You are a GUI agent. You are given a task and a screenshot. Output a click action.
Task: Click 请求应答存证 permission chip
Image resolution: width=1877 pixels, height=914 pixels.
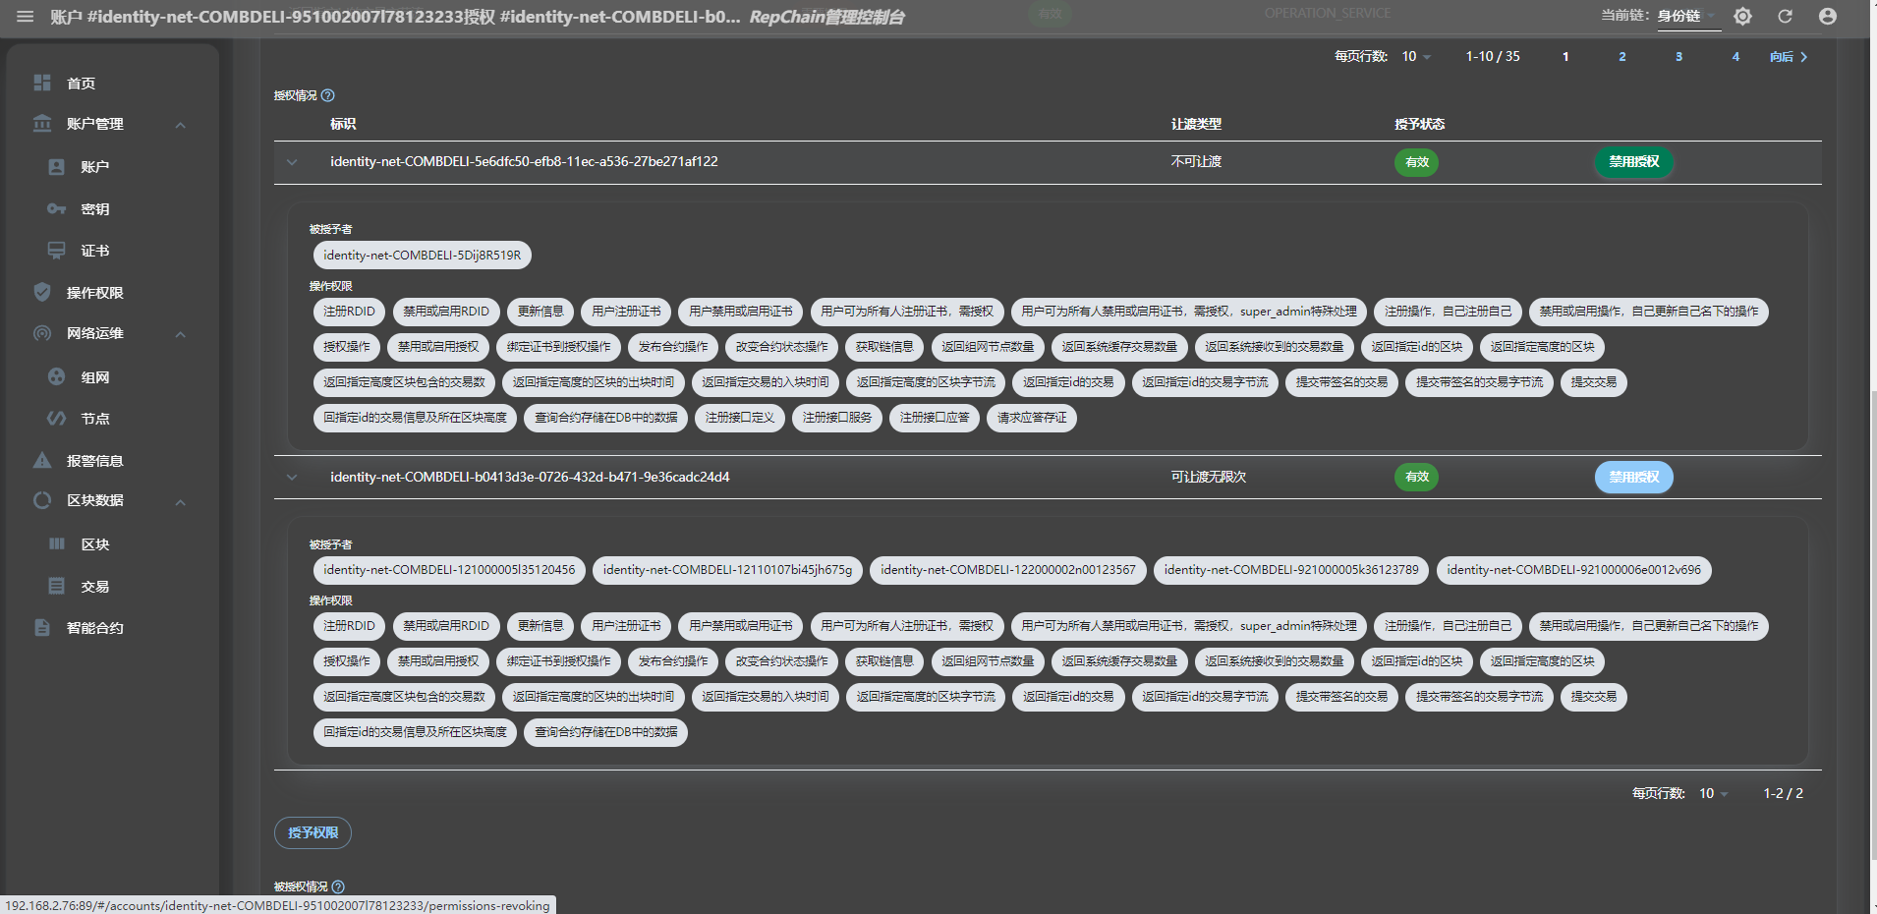(1032, 418)
